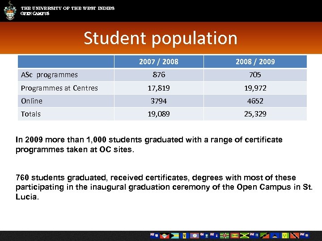
Task: Select the 'Programmes at Centres' row label
Action: point(59,88)
